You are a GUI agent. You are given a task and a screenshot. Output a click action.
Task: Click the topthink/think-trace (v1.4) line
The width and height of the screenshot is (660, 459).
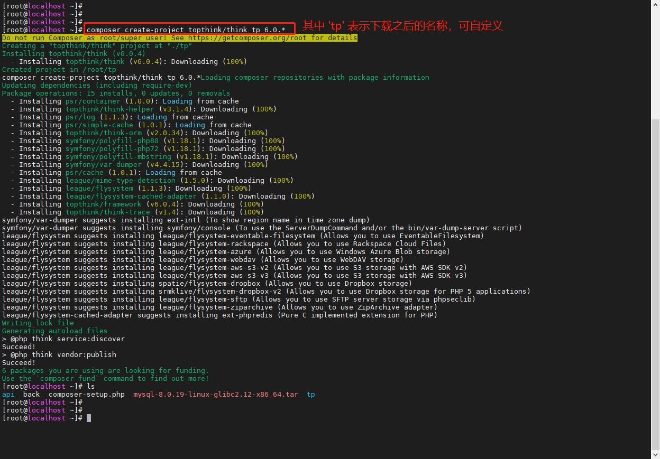137,212
